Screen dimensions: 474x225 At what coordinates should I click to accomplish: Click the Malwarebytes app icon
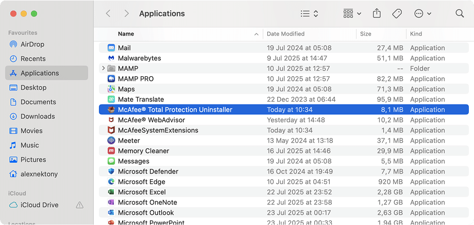point(111,58)
